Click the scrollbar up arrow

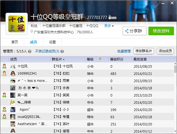tap(175, 64)
